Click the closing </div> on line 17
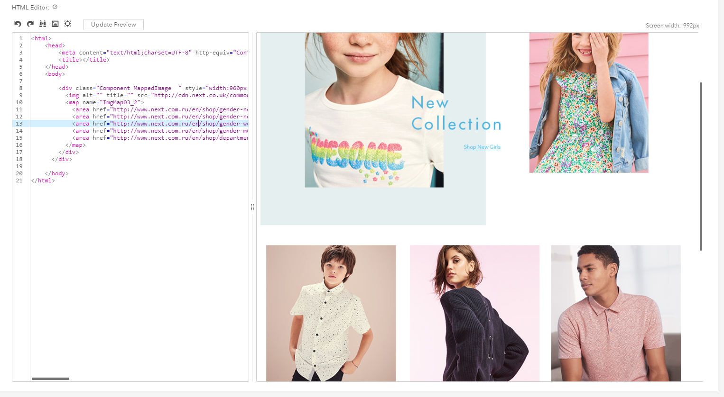Image resolution: width=724 pixels, height=397 pixels. [x=69, y=152]
